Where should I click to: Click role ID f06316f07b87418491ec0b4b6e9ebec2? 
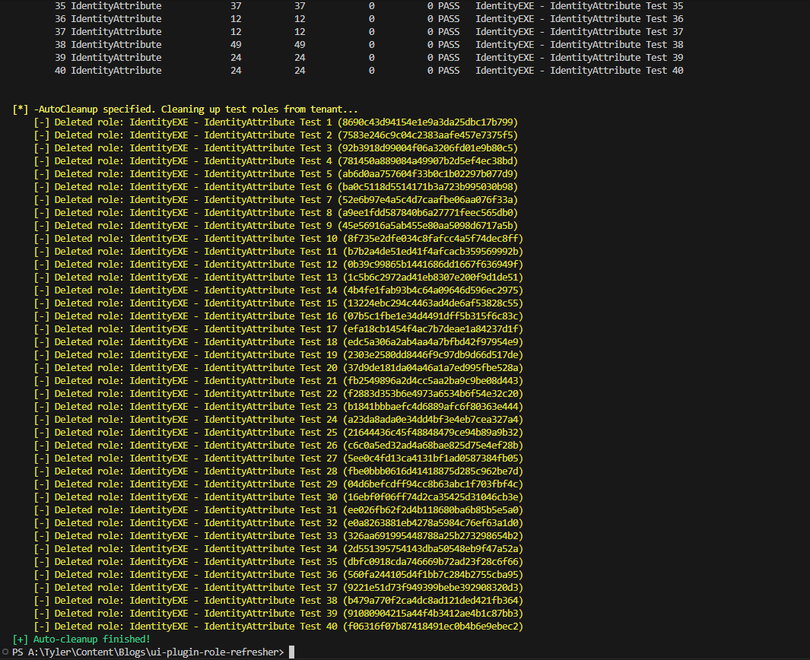pyautogui.click(x=433, y=626)
